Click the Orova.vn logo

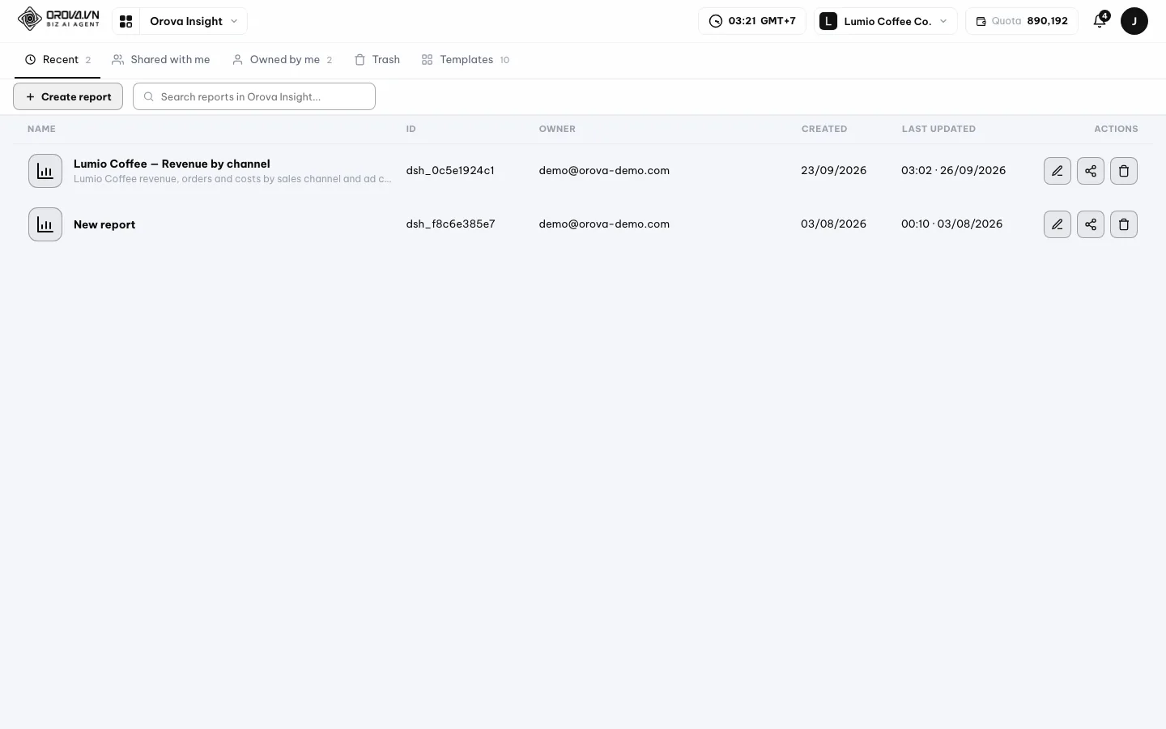(x=58, y=19)
